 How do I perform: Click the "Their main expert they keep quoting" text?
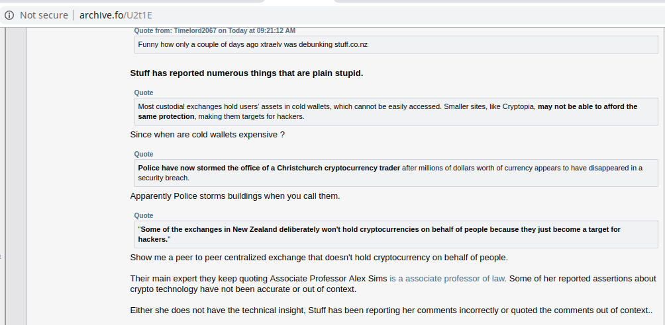point(259,279)
